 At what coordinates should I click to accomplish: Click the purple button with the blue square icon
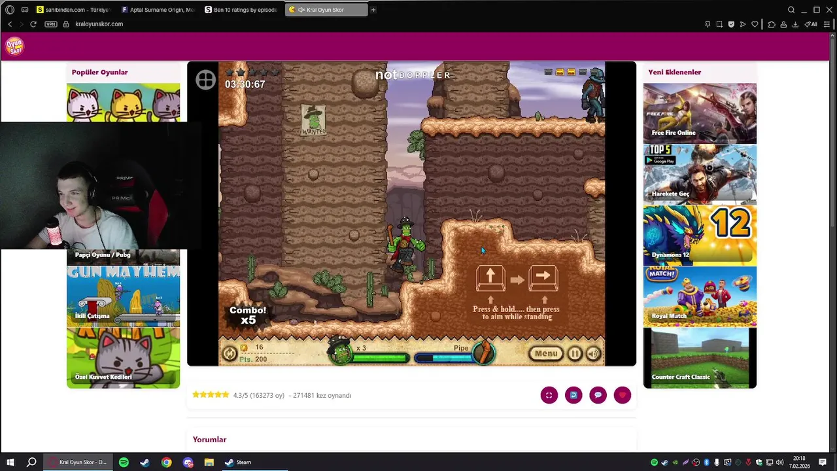tap(573, 395)
